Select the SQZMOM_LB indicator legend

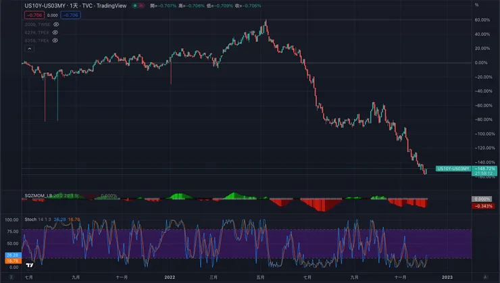click(x=39, y=196)
